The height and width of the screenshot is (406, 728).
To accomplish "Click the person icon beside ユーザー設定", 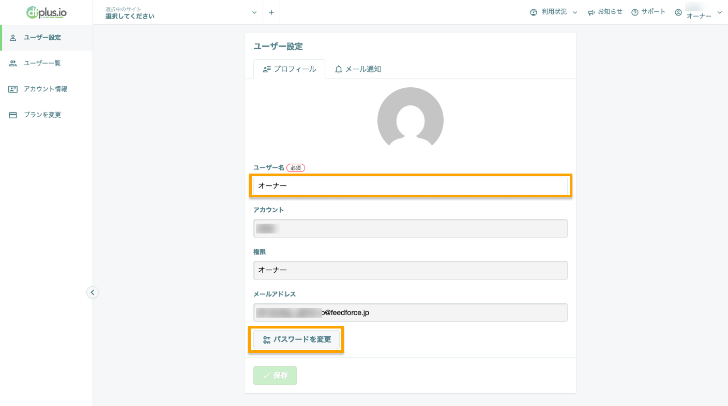I will (13, 38).
